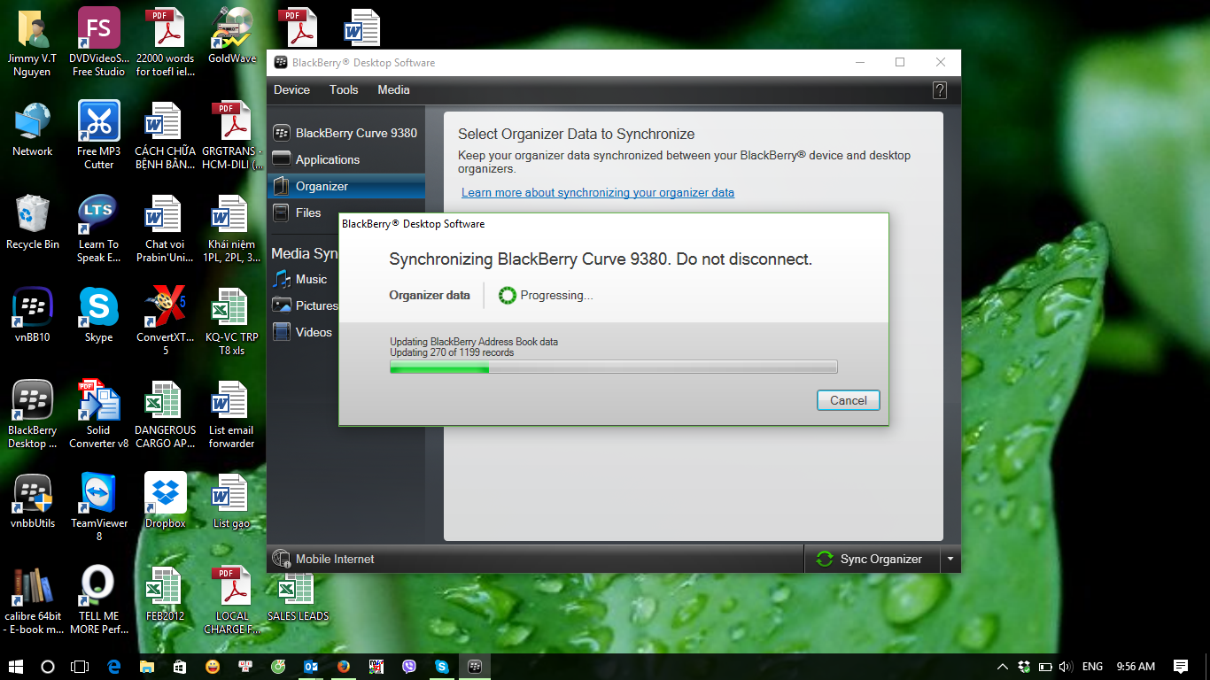Launch Free MP3 Cutter

click(x=99, y=135)
